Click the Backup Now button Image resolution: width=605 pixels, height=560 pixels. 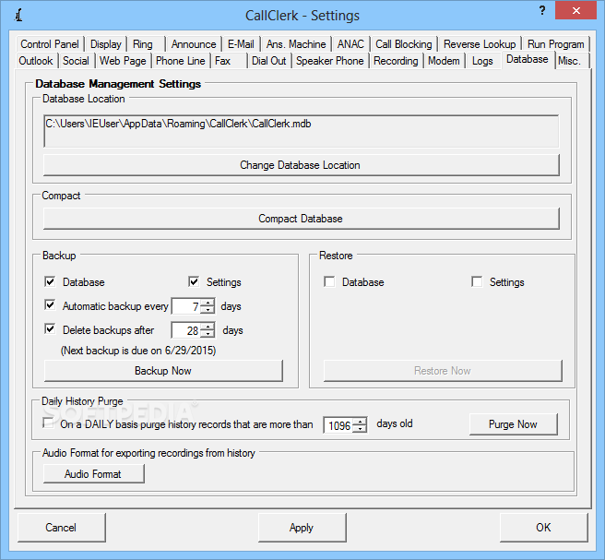(x=163, y=371)
